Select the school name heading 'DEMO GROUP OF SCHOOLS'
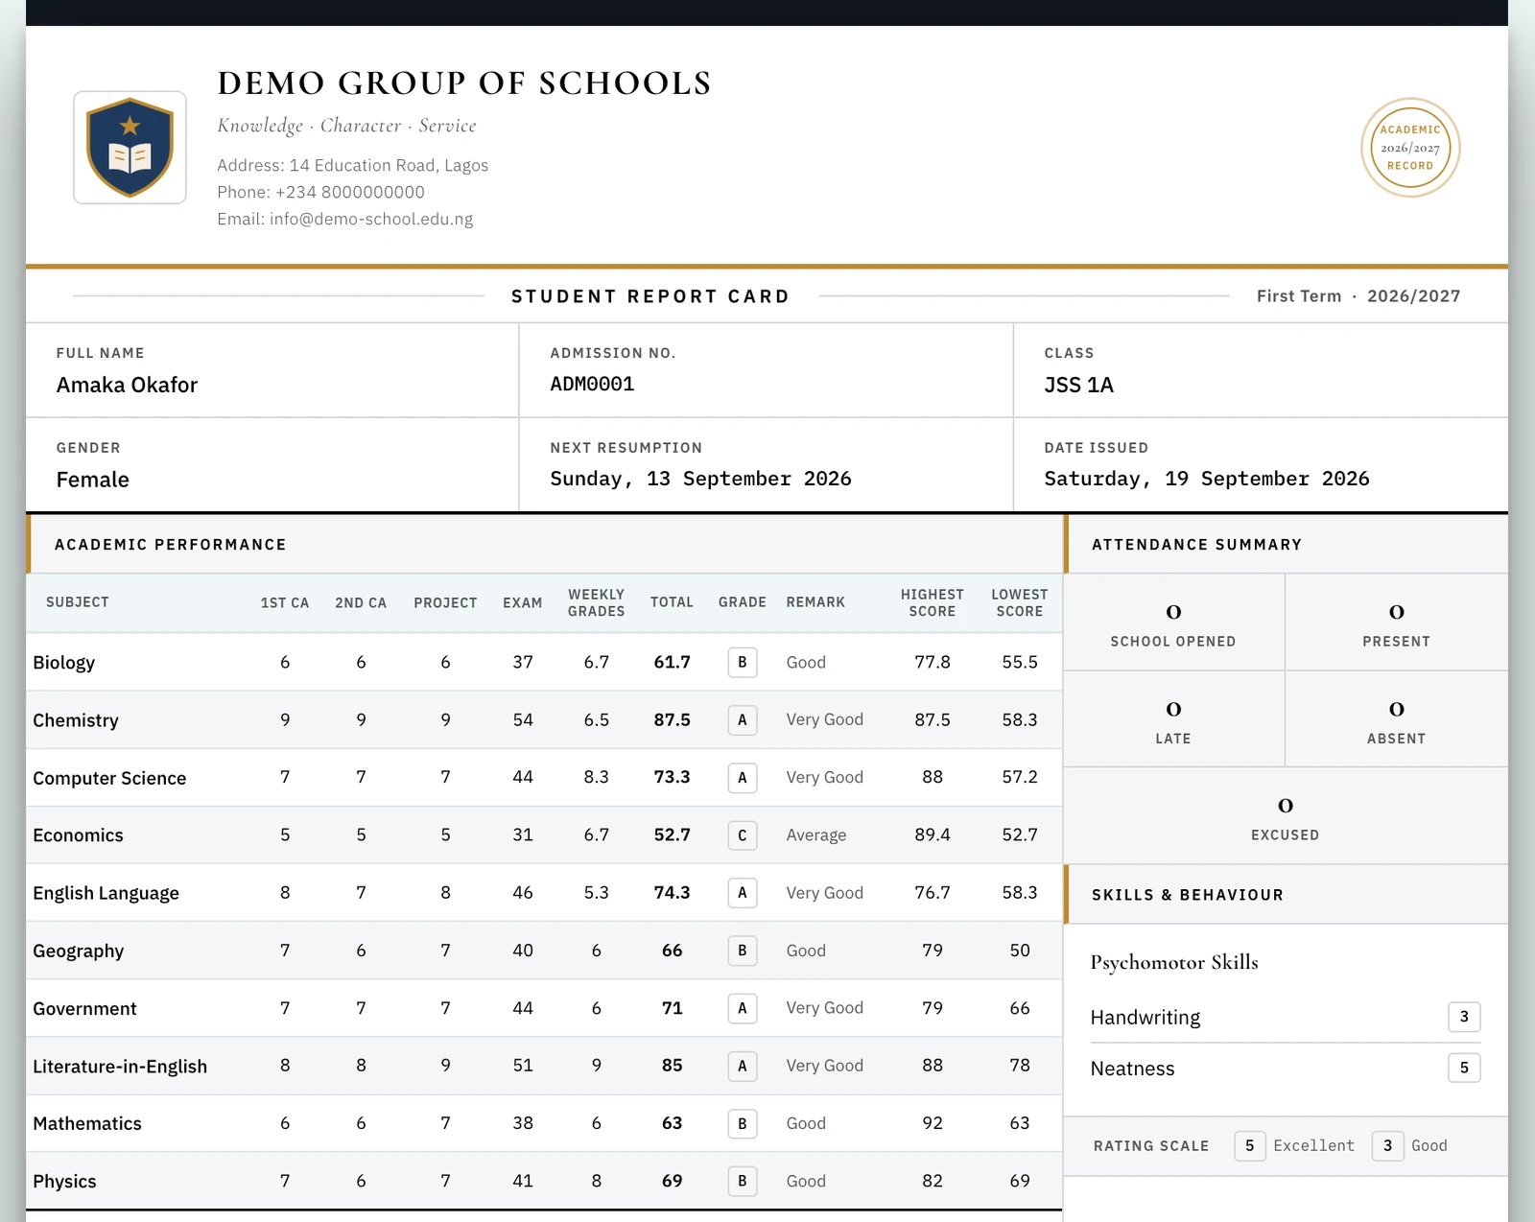 tap(464, 83)
